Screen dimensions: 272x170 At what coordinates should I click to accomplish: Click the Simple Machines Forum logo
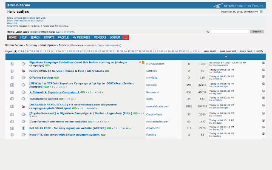click(x=238, y=6)
